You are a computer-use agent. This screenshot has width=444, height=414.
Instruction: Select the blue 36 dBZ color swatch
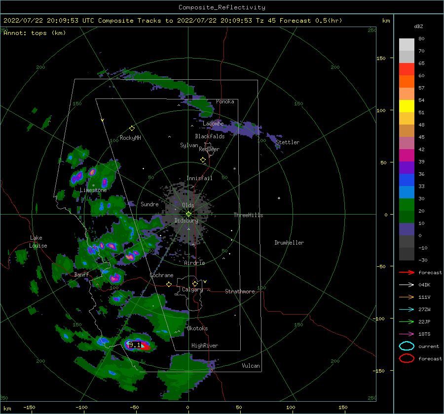407,180
